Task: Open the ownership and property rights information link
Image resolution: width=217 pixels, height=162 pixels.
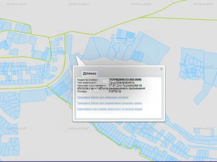Action: 110,109
